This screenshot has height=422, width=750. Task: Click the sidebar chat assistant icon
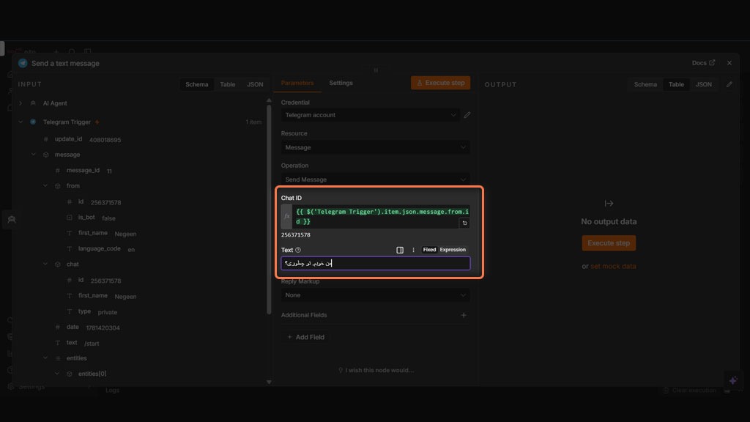(x=12, y=220)
